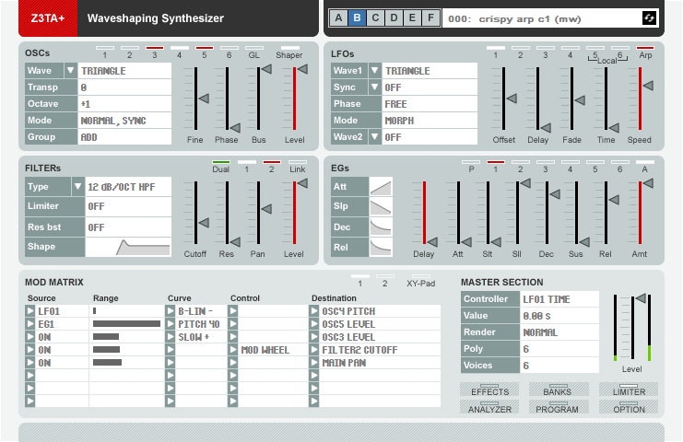Toggle the Arp LED in LFOs
Viewport: 683px width, 442px height.
point(645,48)
